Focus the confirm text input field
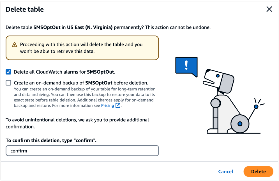This screenshot has height=181, width=279. tap(82, 151)
